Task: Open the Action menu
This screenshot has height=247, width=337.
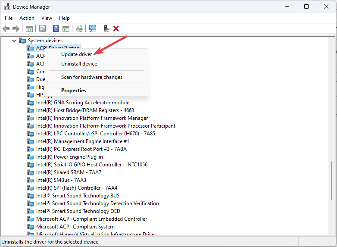Action: pyautogui.click(x=27, y=18)
